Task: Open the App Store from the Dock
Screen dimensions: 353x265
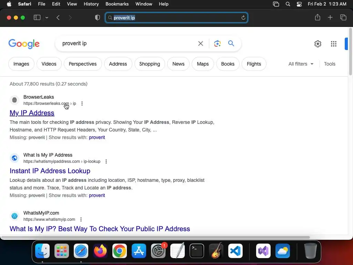Action: point(139,251)
